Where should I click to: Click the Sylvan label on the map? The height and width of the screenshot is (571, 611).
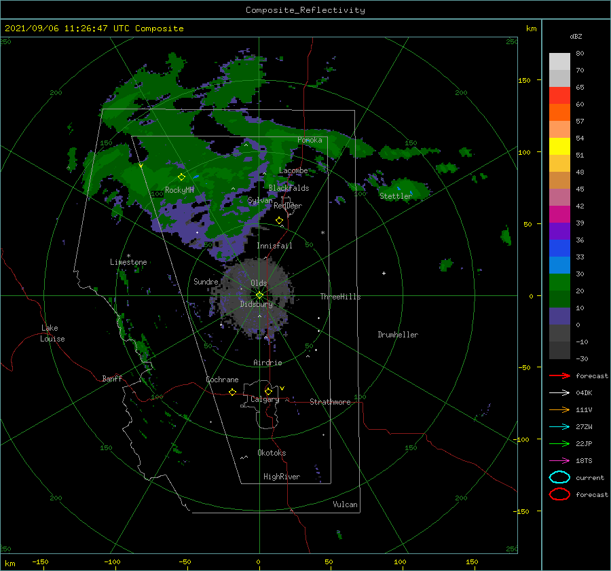pos(260,200)
